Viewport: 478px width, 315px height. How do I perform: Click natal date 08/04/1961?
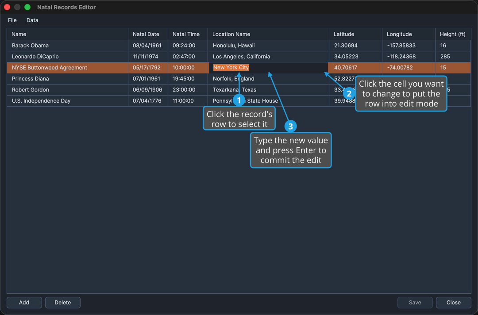pos(148,46)
